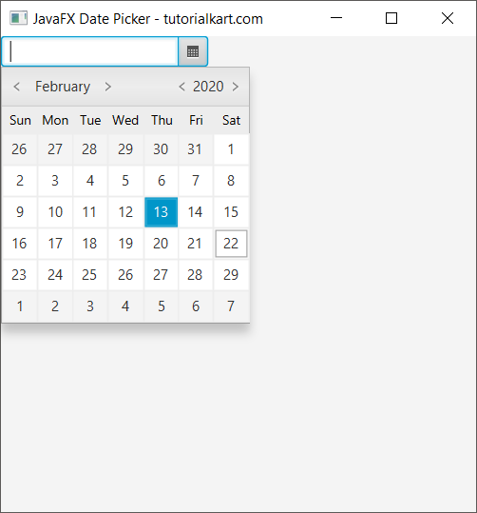Screen dimensions: 477x513
Task: Pick February 1 on Saturday
Action: (x=231, y=149)
